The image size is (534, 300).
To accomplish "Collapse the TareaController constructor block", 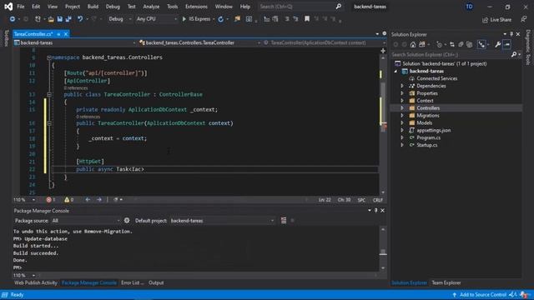I will [x=49, y=123].
